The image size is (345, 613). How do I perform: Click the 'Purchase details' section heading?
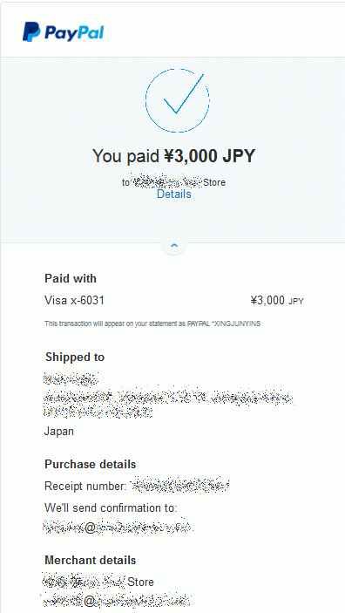[91, 464]
